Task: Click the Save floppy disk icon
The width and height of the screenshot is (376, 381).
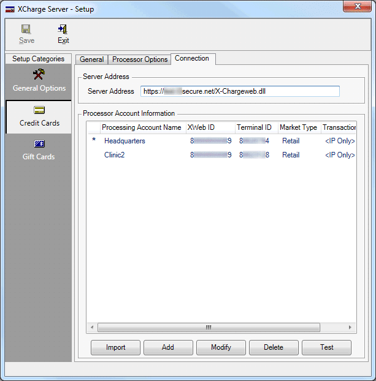Action: click(x=26, y=29)
